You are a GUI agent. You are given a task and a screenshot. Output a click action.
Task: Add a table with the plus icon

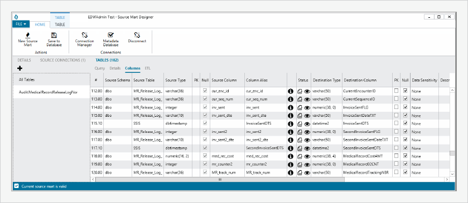tap(20, 68)
